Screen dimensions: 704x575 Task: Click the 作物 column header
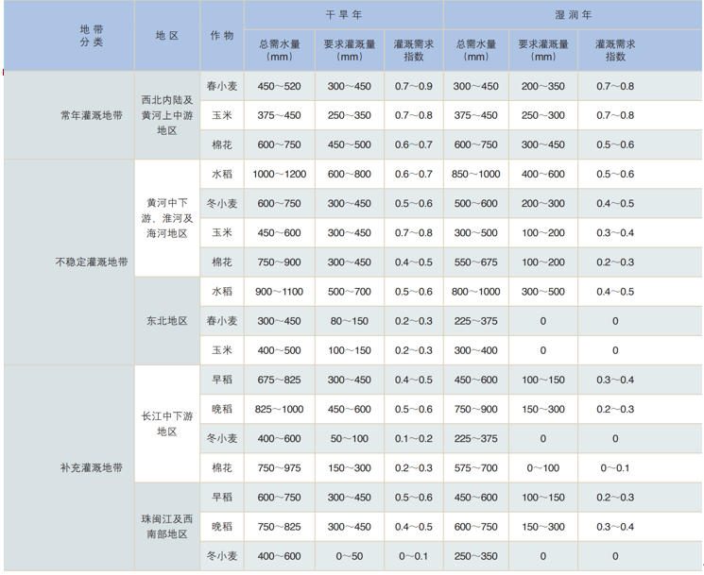[x=222, y=36]
